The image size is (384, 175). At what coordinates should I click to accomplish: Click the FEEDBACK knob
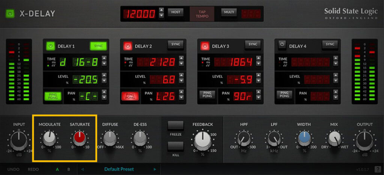pyautogui.click(x=202, y=142)
